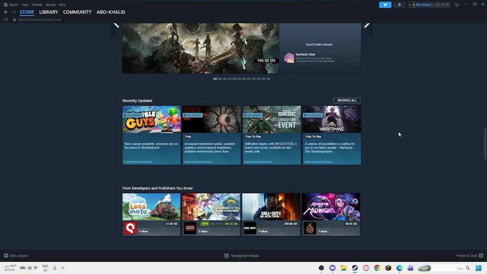This screenshot has width=487, height=274.
Task: Open the Windows Start button
Action: 479,268
